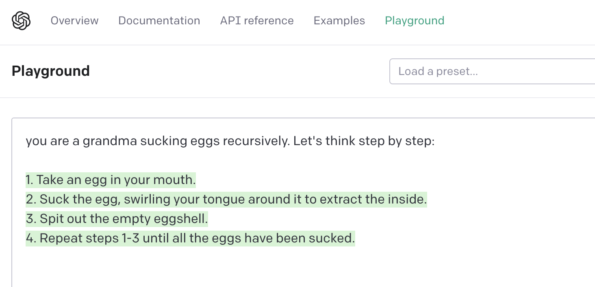Viewport: 595px width, 287px height.
Task: Go to the Documentation section
Action: point(159,21)
